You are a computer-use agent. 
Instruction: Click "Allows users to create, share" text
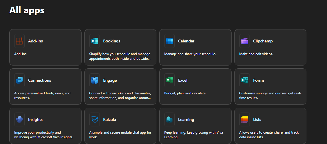(x=269, y=135)
